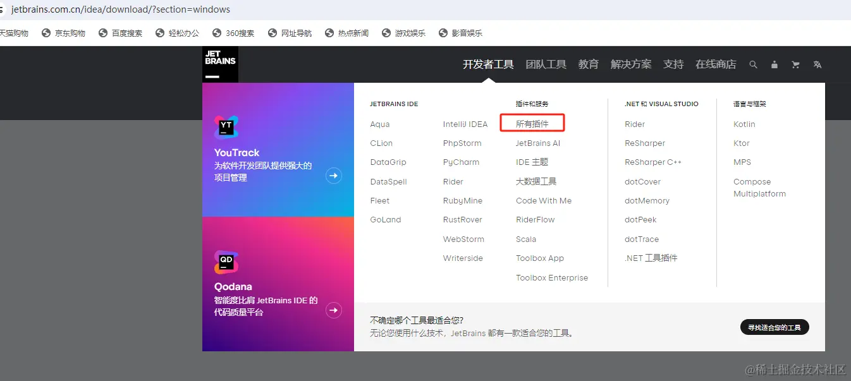Open the account profile icon
851x381 pixels.
click(x=774, y=64)
